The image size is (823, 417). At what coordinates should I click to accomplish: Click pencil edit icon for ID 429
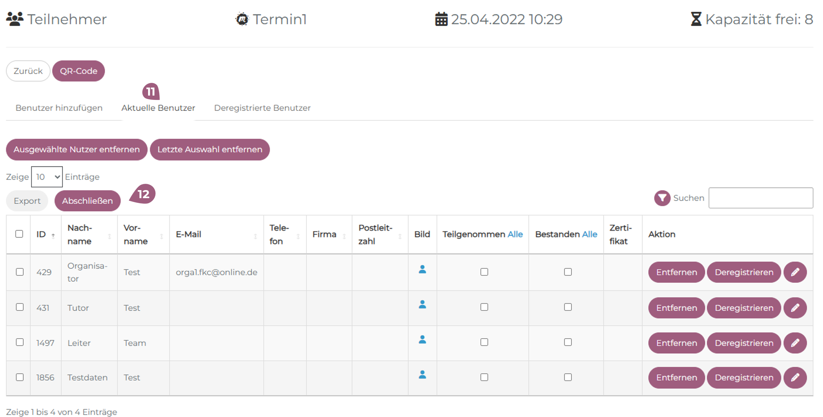coord(795,272)
